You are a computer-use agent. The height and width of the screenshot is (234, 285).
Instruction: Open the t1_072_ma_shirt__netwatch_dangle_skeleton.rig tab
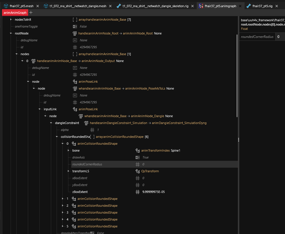(x=155, y=6)
